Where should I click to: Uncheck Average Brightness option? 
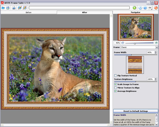click(x=115, y=91)
